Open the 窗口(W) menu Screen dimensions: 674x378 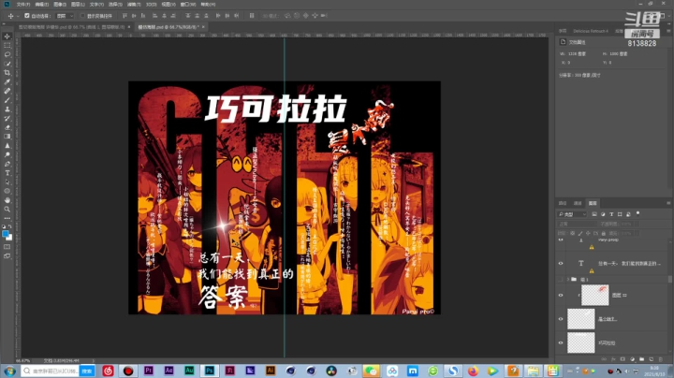(188, 5)
